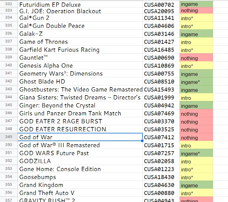Click the 'God of War' cell
The image size is (228, 202).
click(80, 137)
